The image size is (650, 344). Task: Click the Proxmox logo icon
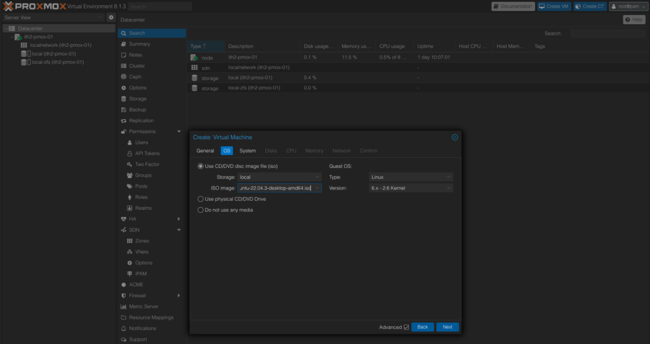(8, 6)
